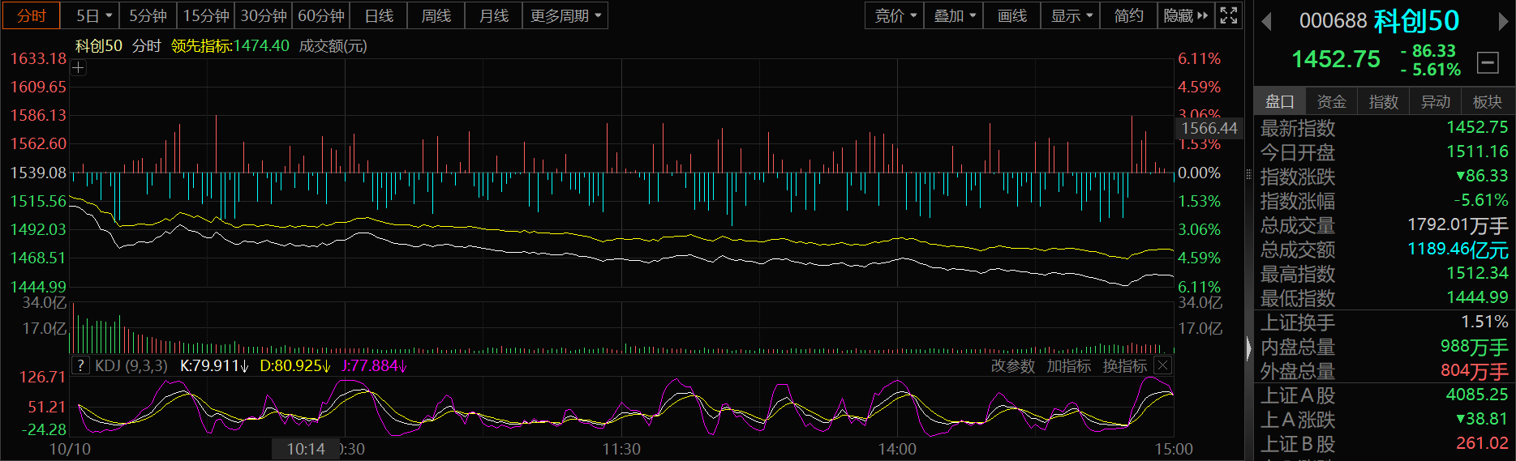Enable 画线 drawing line mode
The height and width of the screenshot is (461, 1516).
tap(1011, 15)
